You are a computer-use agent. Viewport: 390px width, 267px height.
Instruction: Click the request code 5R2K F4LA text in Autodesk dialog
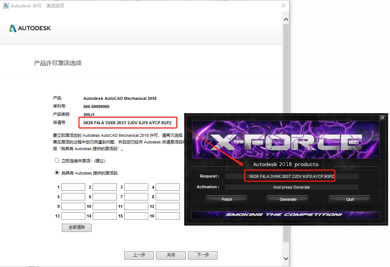[x=128, y=123]
